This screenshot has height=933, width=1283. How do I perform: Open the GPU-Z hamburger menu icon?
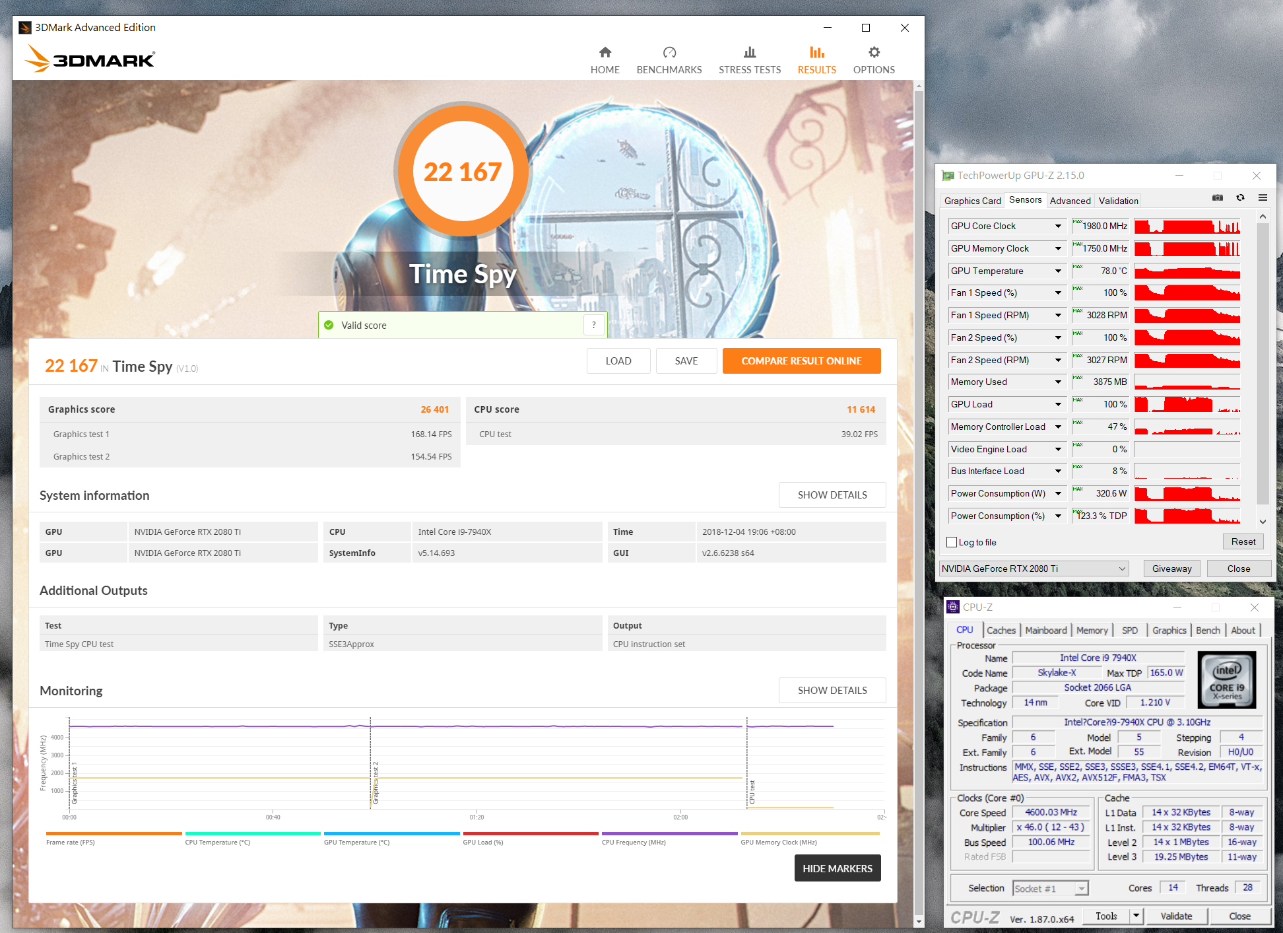[x=1263, y=197]
